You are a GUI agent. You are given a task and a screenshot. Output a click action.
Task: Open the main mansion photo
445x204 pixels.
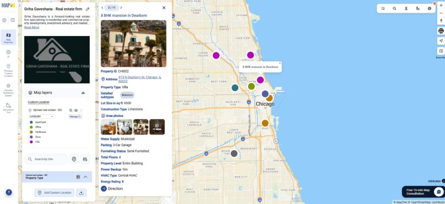click(133, 43)
